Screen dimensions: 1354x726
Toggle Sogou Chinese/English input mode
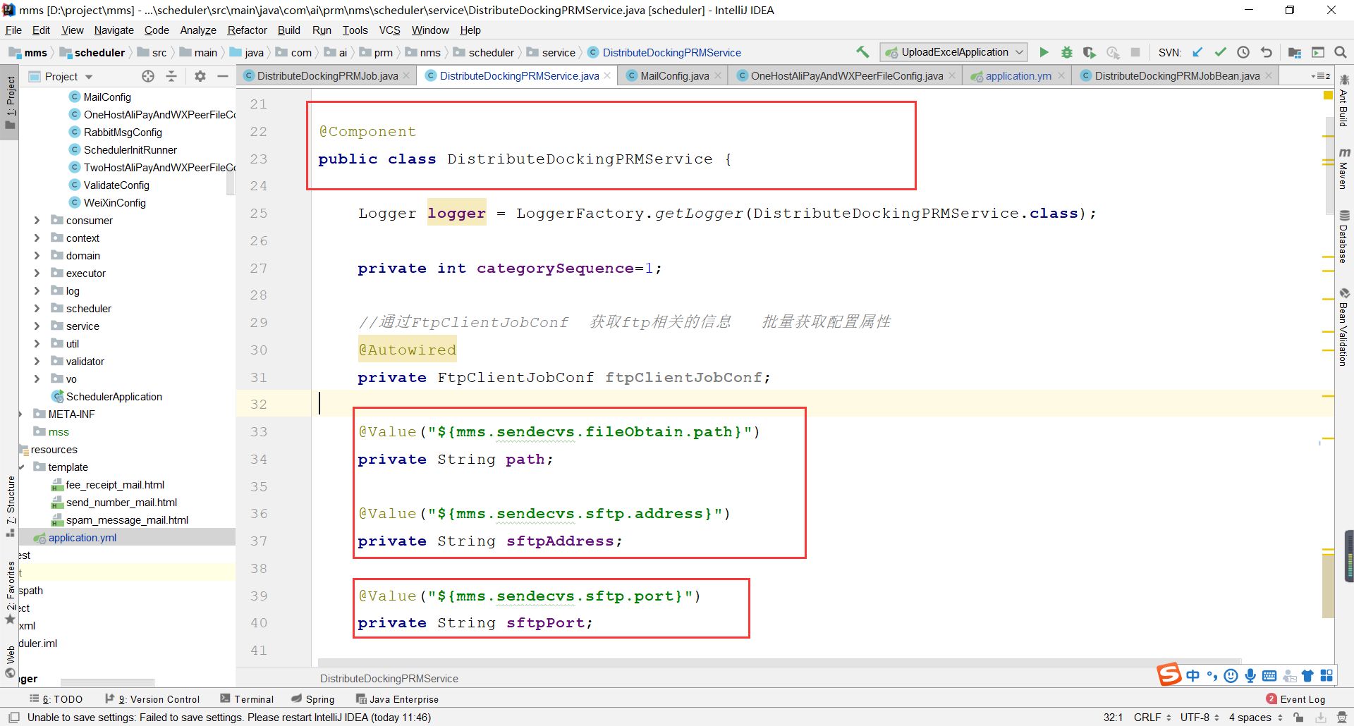point(1193,676)
